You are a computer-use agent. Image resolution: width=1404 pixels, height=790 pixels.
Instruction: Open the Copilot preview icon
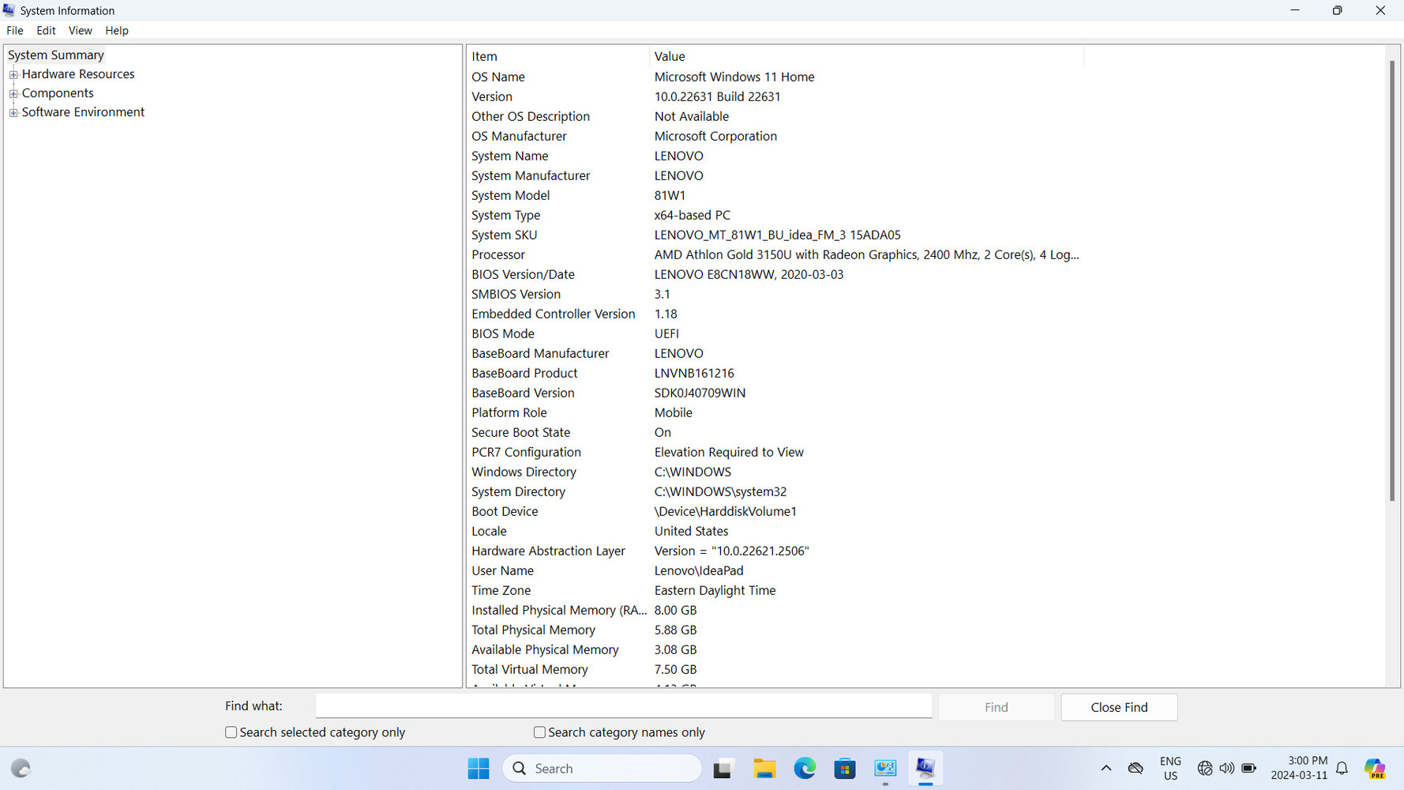(1375, 768)
